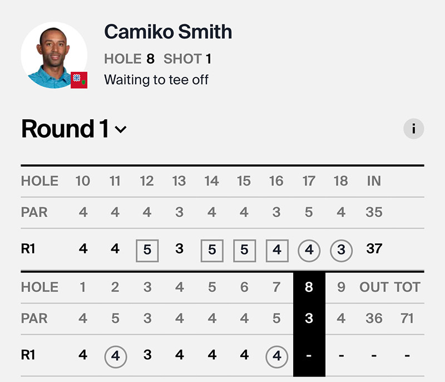Click the boxed bogey score on hole 12
The width and height of the screenshot is (445, 382).
point(147,250)
